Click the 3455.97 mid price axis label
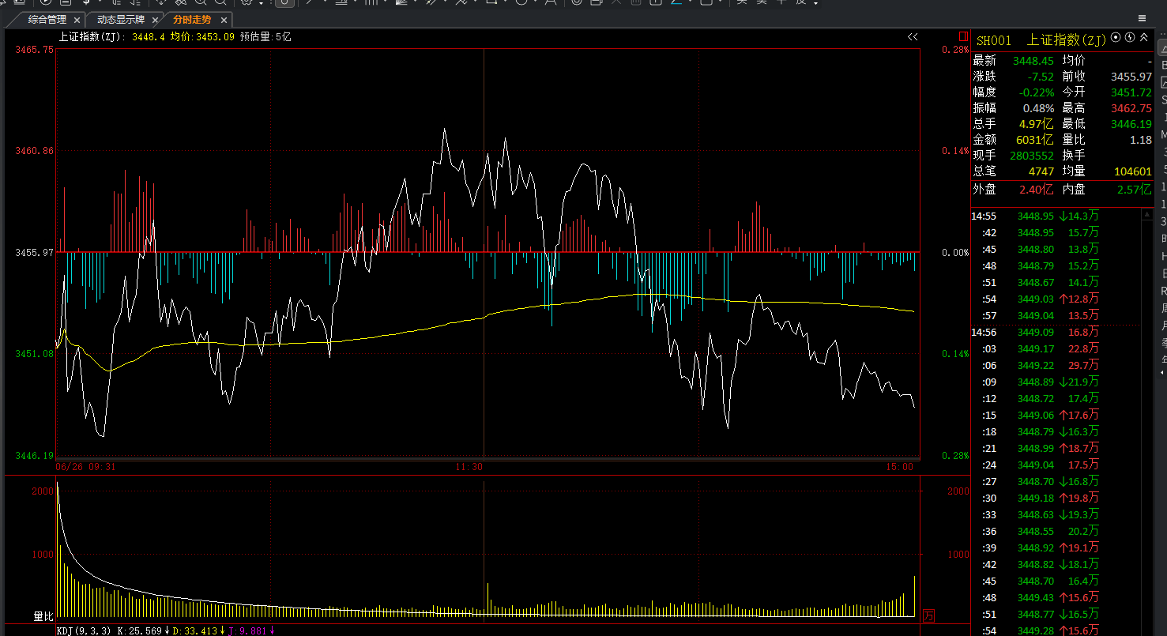The width and height of the screenshot is (1167, 636). coord(35,252)
